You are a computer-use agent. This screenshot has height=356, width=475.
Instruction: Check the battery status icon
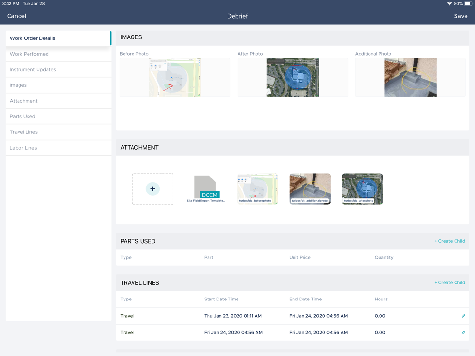pyautogui.click(x=467, y=4)
